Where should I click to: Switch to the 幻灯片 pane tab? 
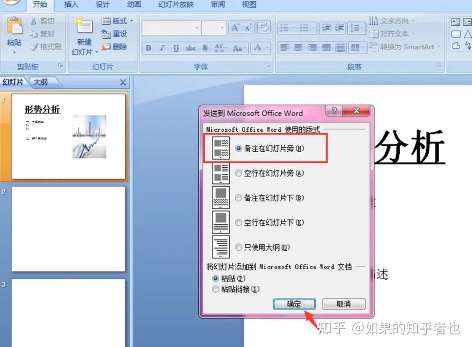pyautogui.click(x=13, y=82)
